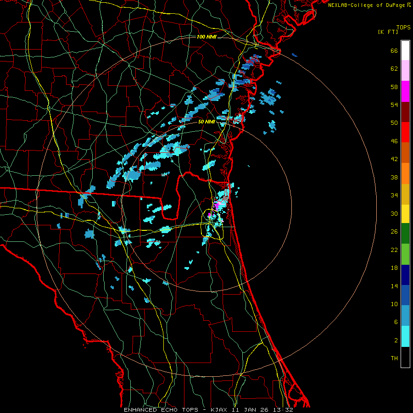The width and height of the screenshot is (413, 413).
Task: Click the "54" legend value
Action: 394,105
